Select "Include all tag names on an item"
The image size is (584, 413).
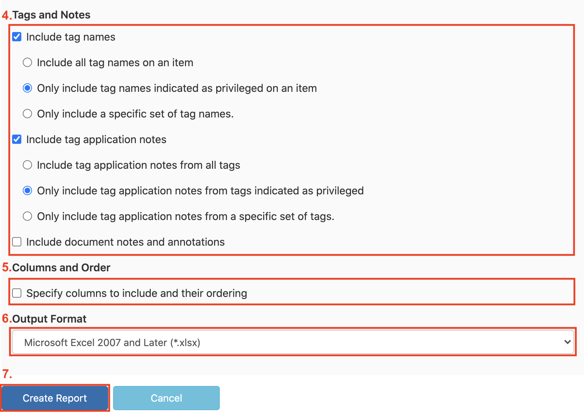tap(27, 62)
